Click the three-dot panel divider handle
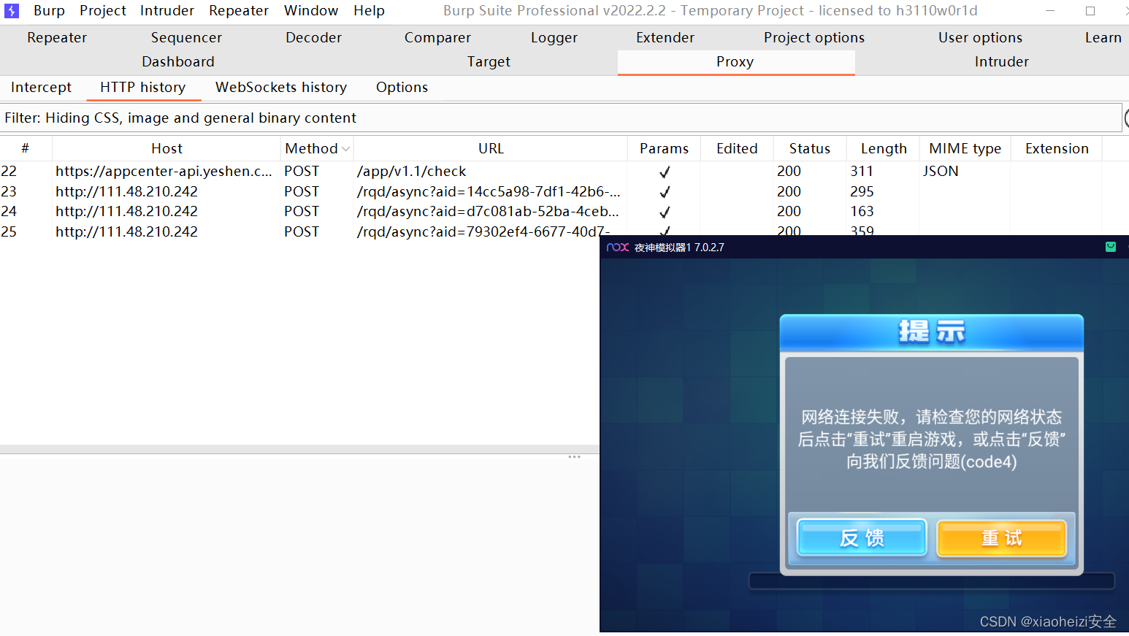Screen dimensions: 1129x636 [x=575, y=457]
